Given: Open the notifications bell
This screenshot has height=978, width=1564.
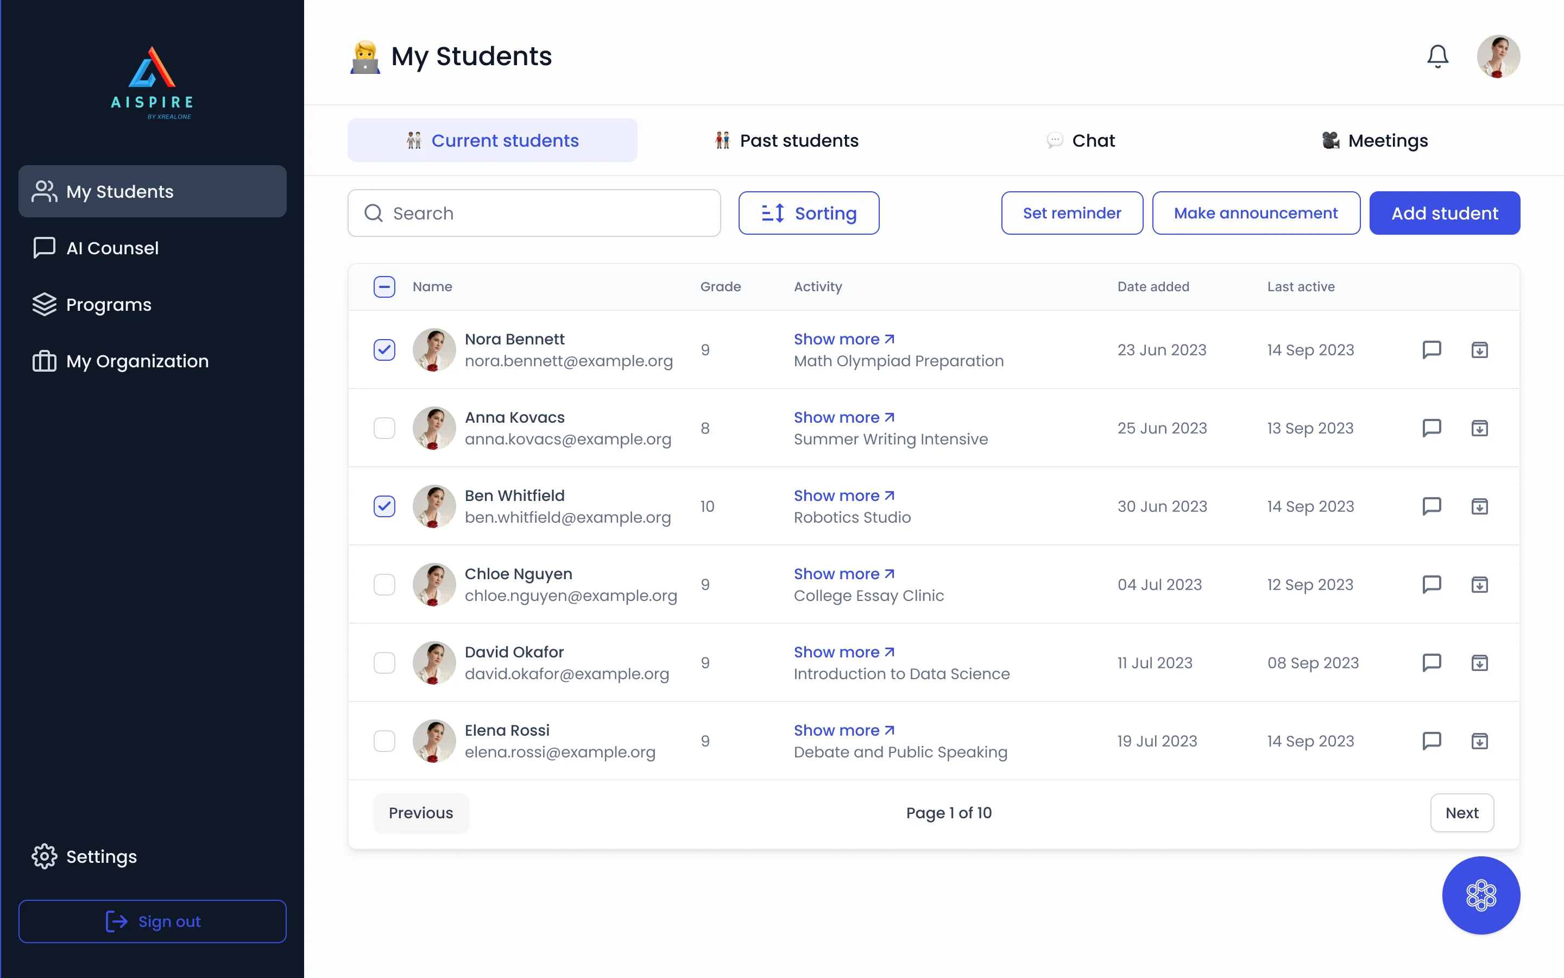Looking at the screenshot, I should [1437, 57].
